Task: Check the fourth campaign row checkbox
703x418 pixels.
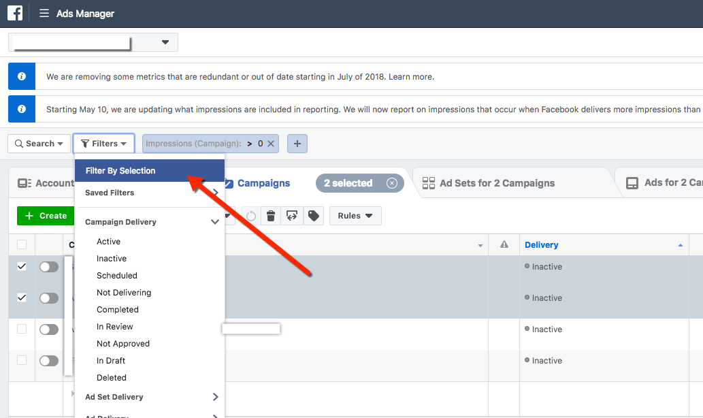Action: point(22,360)
